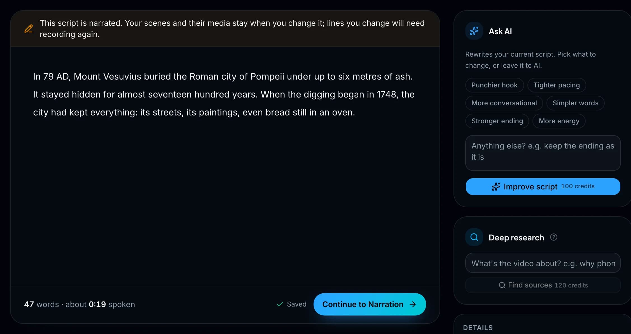Viewport: 631px width, 334px height.
Task: Toggle the Punchier hook chip
Action: pyautogui.click(x=494, y=85)
